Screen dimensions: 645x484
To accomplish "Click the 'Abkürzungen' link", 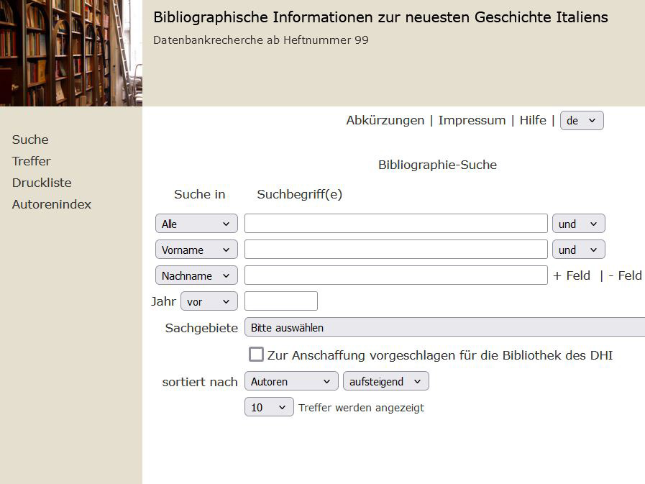I will coord(385,120).
